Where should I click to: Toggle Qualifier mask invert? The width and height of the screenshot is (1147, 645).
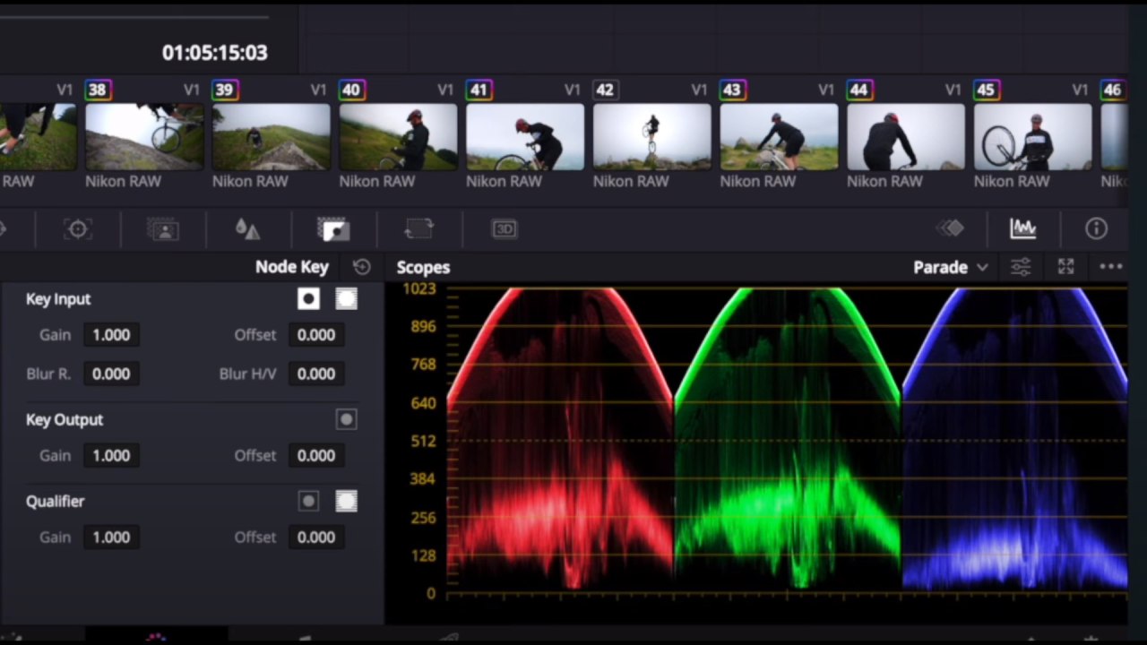346,501
